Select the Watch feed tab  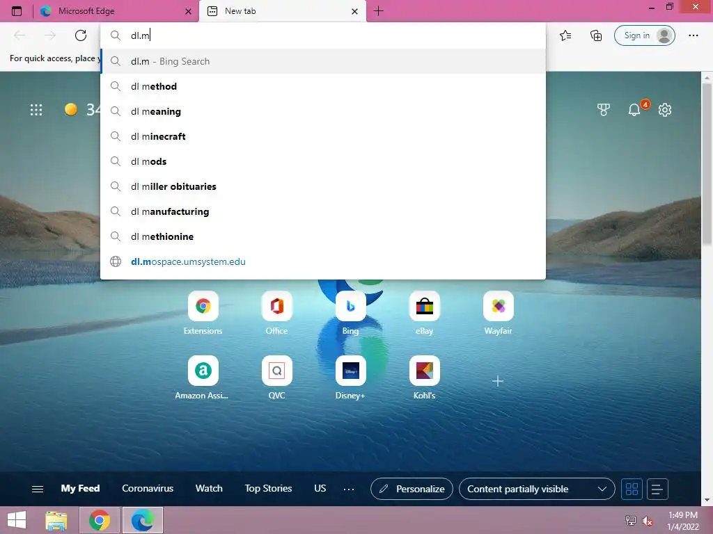click(x=209, y=489)
